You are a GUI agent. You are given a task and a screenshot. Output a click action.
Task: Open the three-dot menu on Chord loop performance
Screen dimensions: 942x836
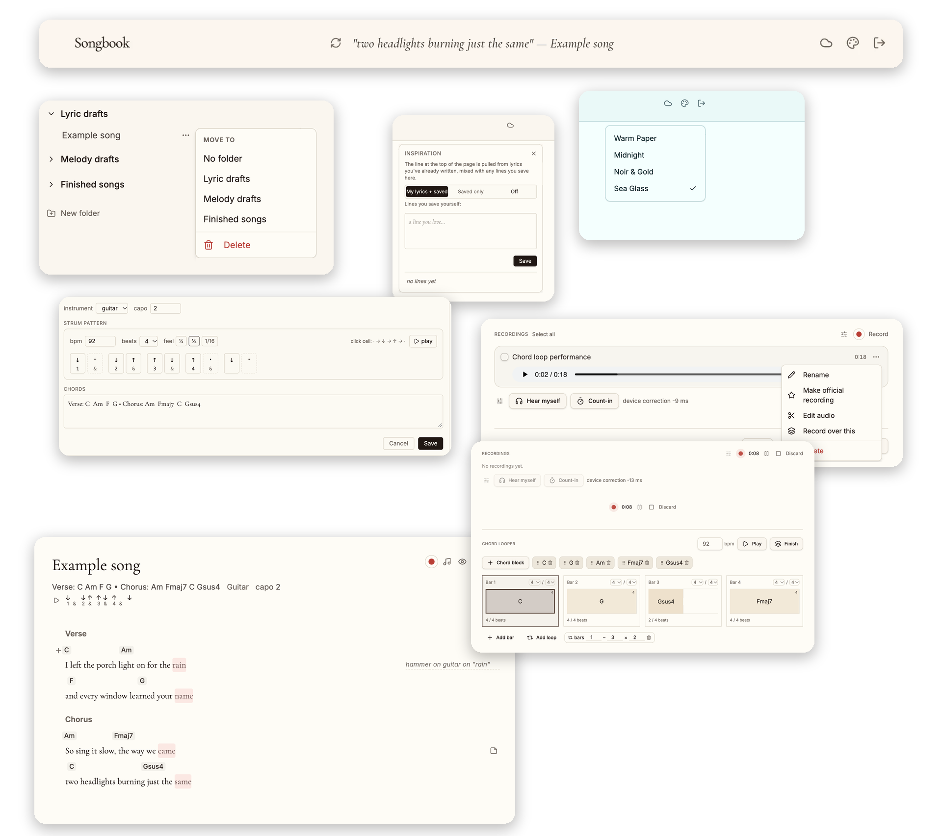point(876,357)
